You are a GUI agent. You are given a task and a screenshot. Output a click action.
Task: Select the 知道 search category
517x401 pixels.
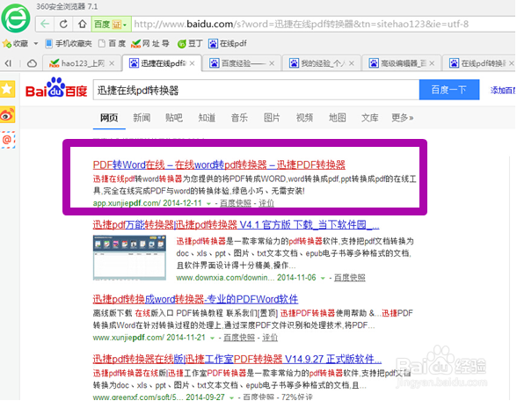click(x=207, y=118)
